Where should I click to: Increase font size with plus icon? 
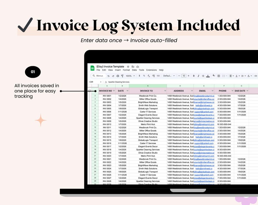point(188,76)
